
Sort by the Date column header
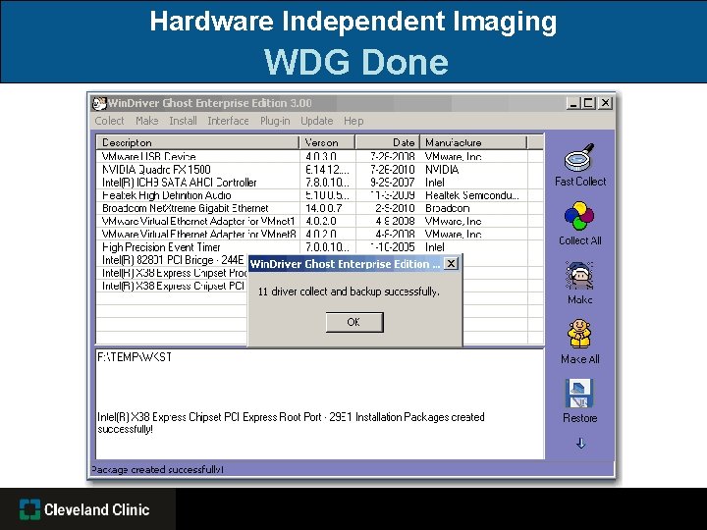pos(387,142)
